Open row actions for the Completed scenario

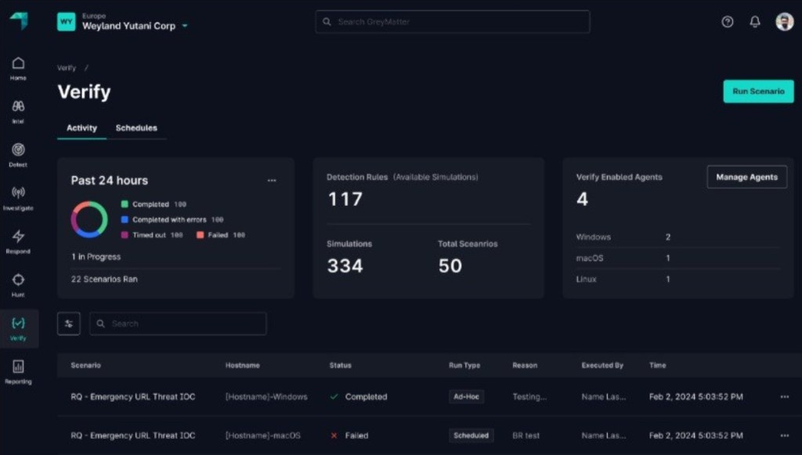tap(785, 397)
